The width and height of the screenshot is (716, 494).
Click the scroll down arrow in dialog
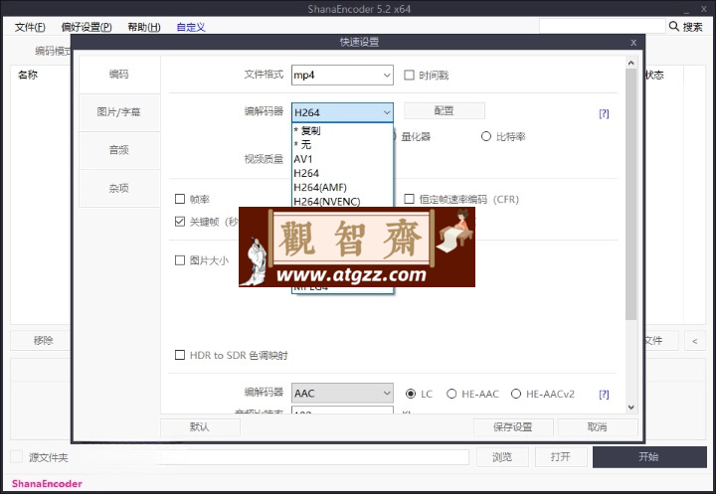(x=631, y=408)
